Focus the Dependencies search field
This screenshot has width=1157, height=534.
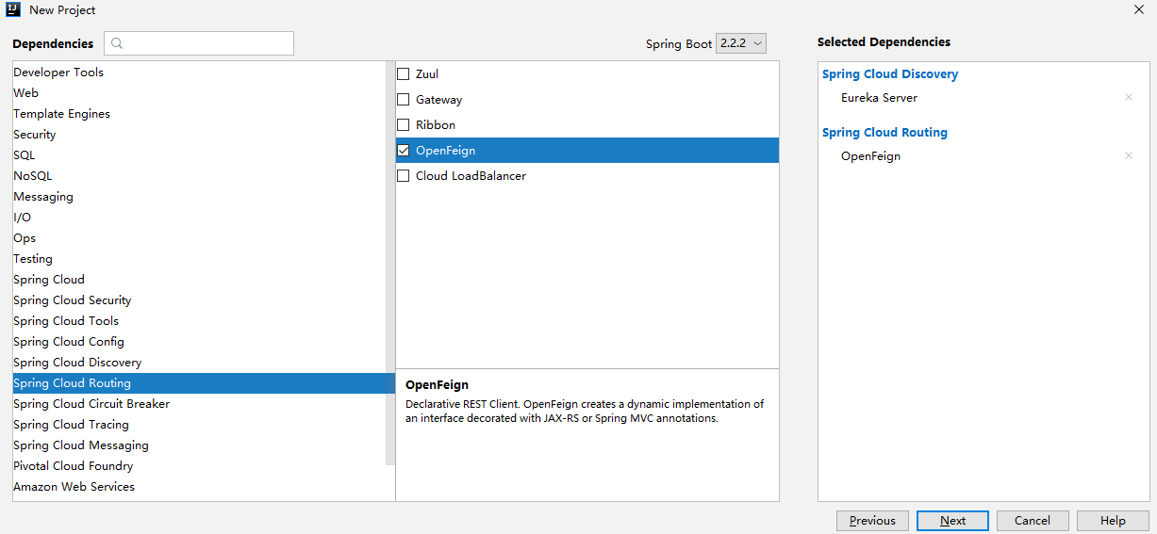pos(199,43)
